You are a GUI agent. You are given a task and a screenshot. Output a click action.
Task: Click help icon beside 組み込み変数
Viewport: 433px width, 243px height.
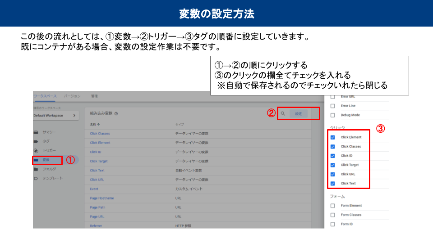point(116,114)
